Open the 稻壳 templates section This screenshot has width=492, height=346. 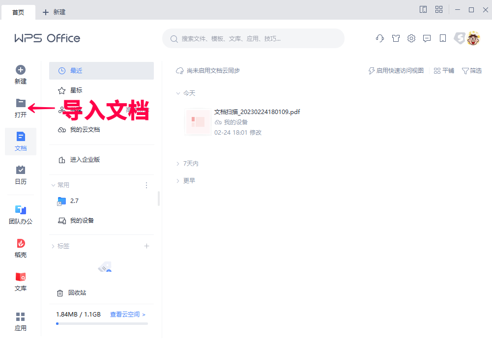tap(21, 247)
